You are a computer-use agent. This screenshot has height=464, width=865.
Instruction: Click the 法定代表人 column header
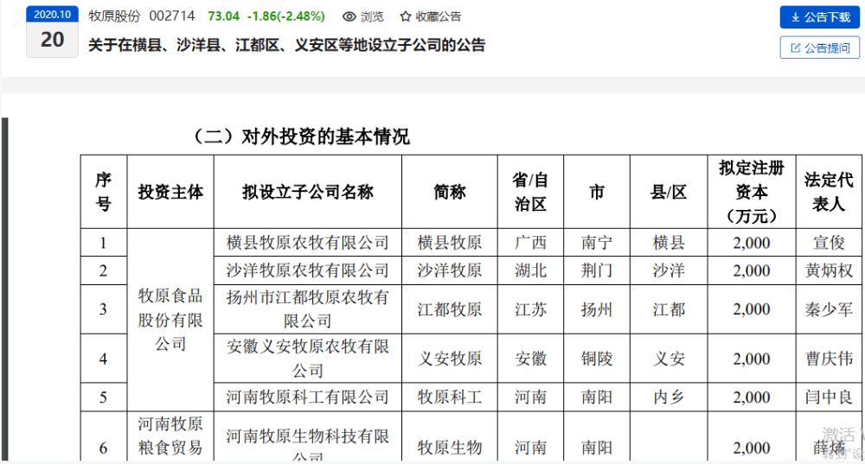(829, 192)
